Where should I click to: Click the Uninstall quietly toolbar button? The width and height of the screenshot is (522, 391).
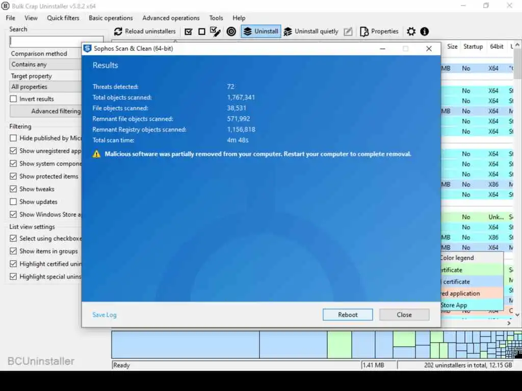coord(311,31)
